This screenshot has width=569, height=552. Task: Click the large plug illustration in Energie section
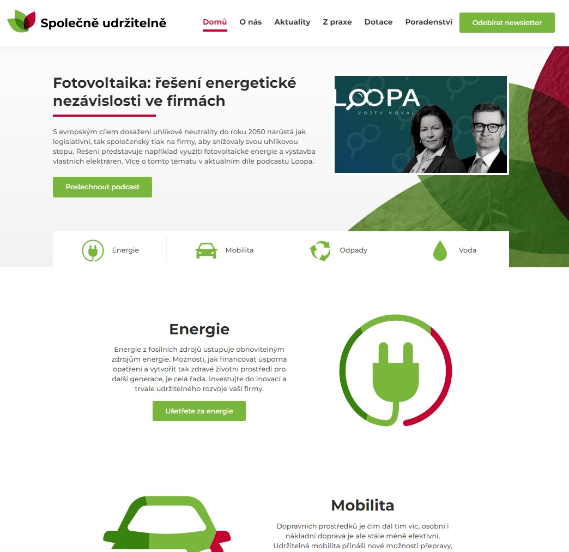(x=396, y=370)
